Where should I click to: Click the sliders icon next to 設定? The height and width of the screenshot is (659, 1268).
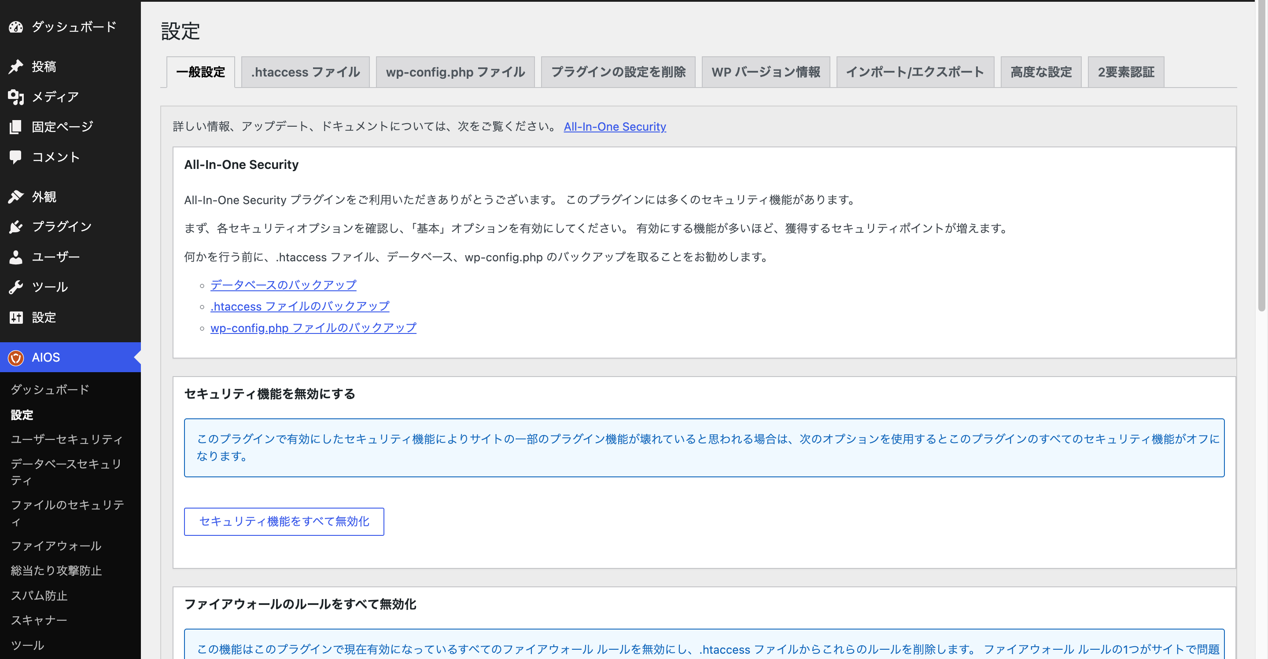16,318
